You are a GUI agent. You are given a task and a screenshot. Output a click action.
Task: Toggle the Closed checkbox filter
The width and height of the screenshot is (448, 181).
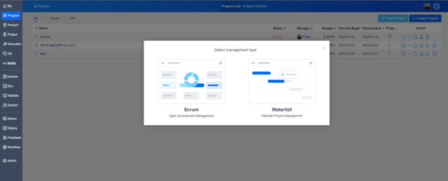click(x=45, y=18)
